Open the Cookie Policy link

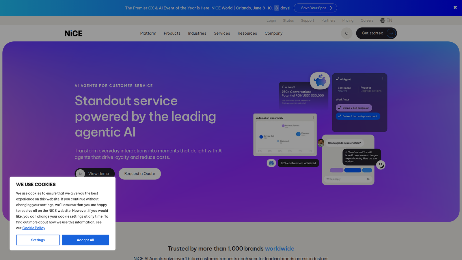[x=34, y=228]
